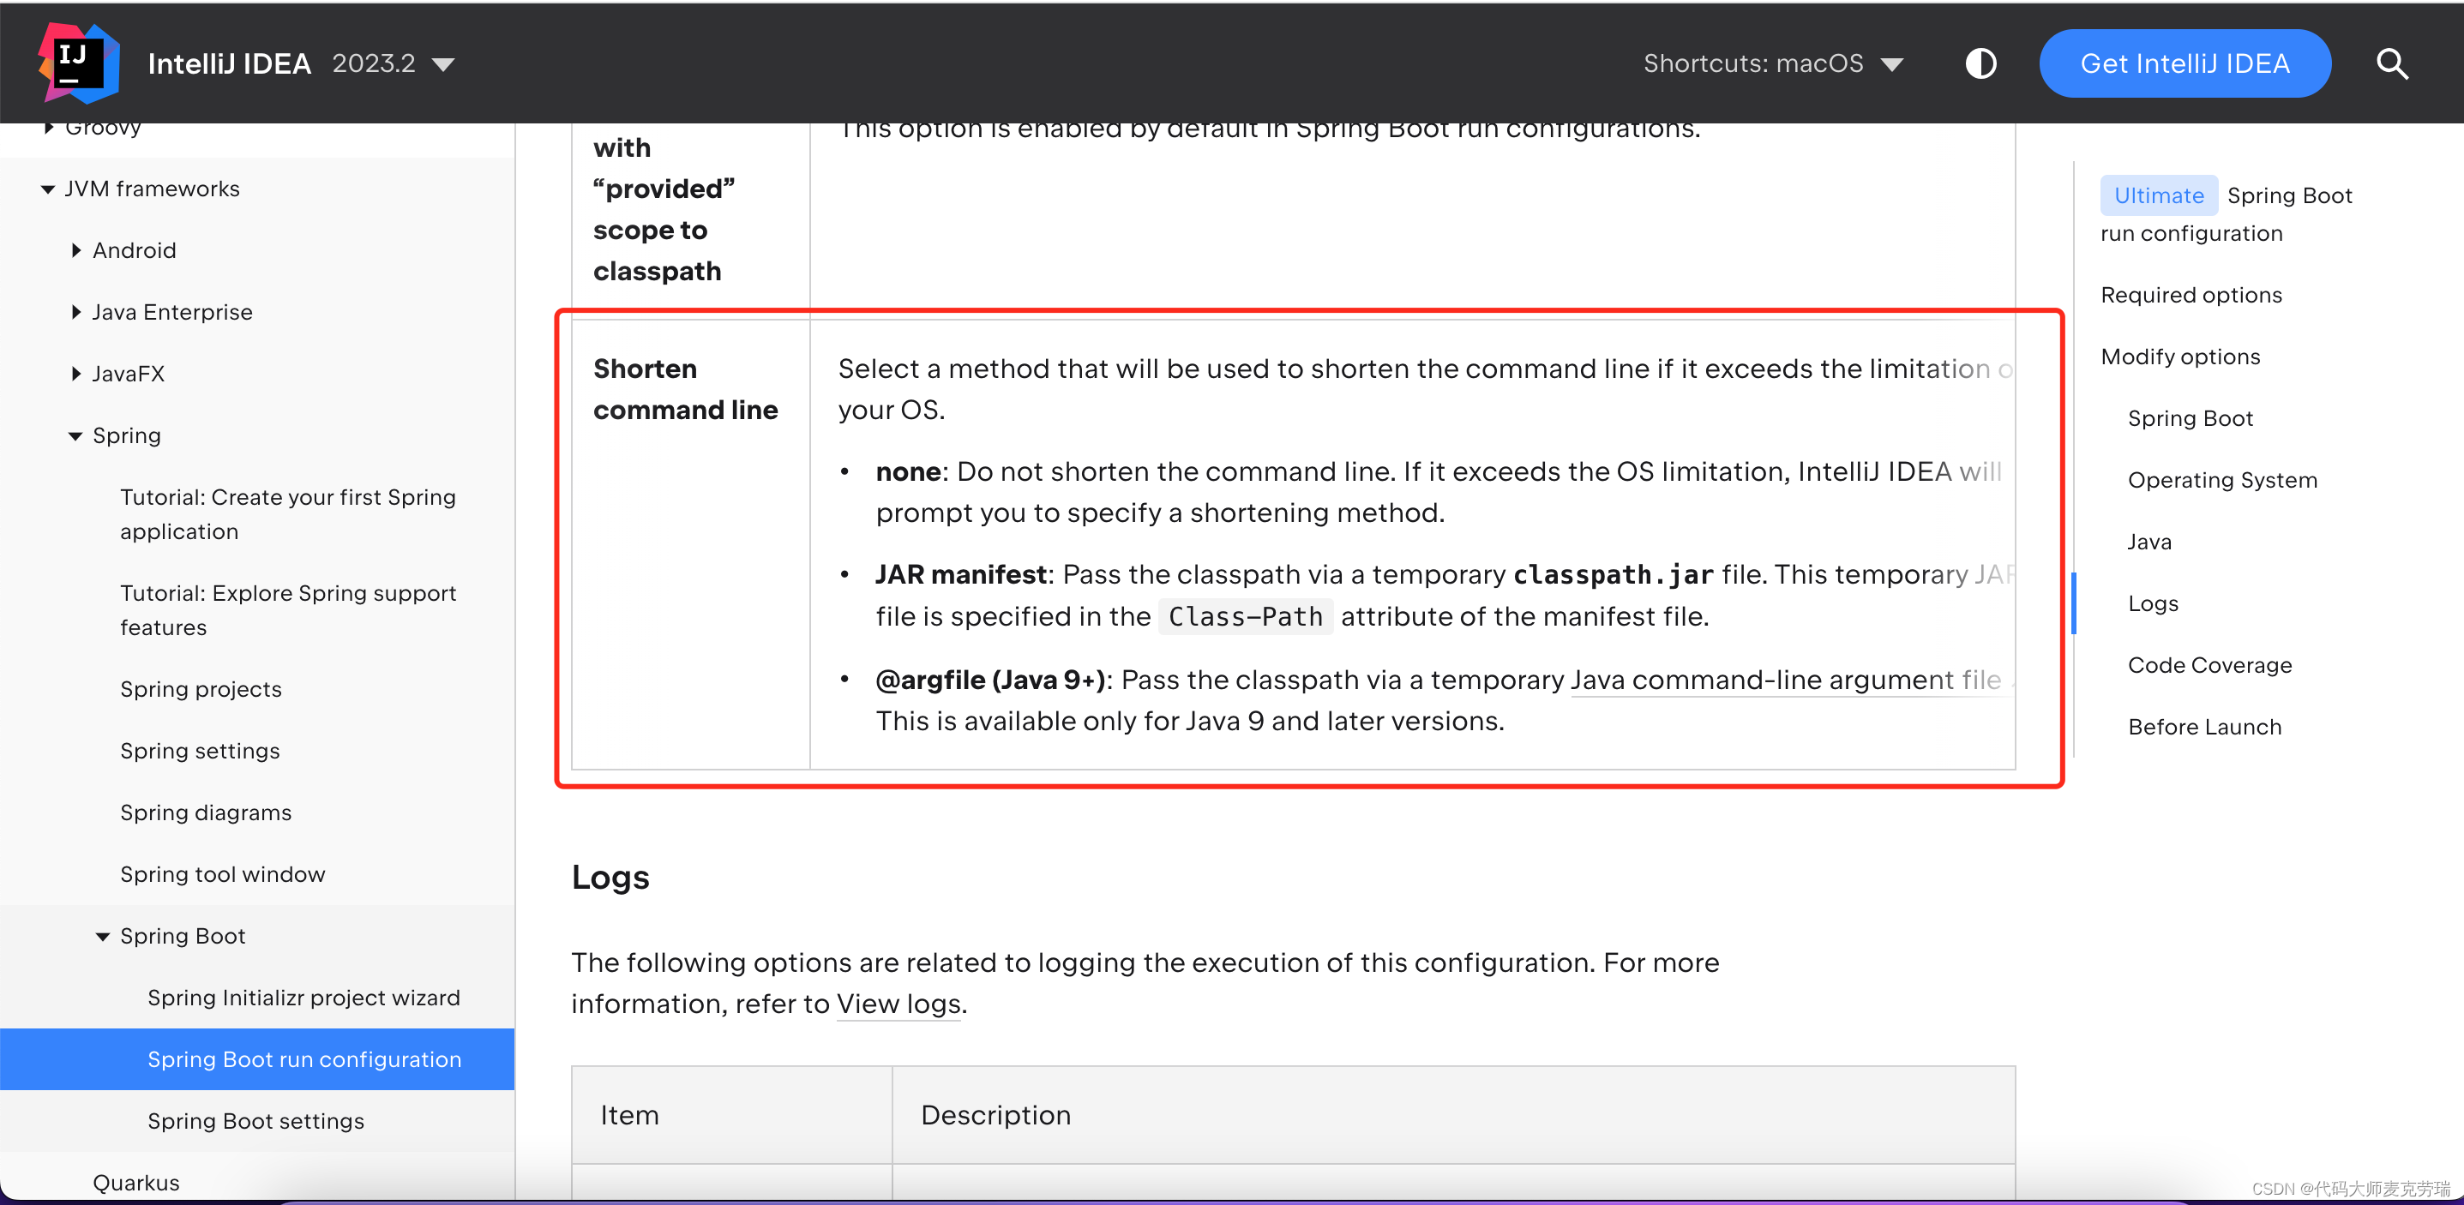The image size is (2464, 1205).
Task: Collapse the Spring Boot tree arrow
Action: [103, 936]
